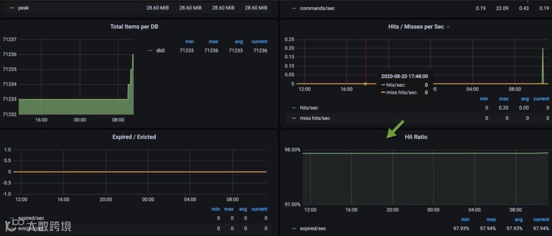The image size is (552, 236).
Task: Sort Total Items legend by max column
Action: pyautogui.click(x=213, y=41)
